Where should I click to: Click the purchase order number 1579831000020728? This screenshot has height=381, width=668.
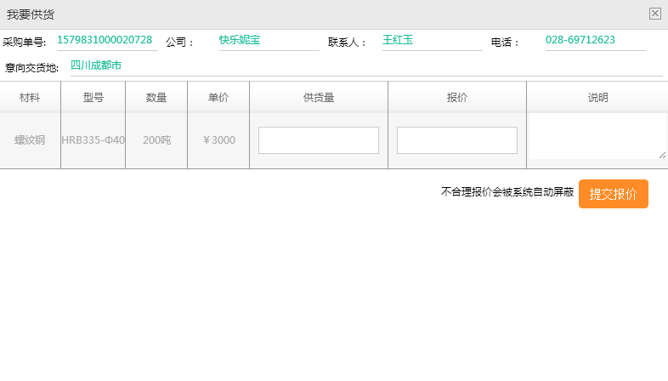point(105,40)
